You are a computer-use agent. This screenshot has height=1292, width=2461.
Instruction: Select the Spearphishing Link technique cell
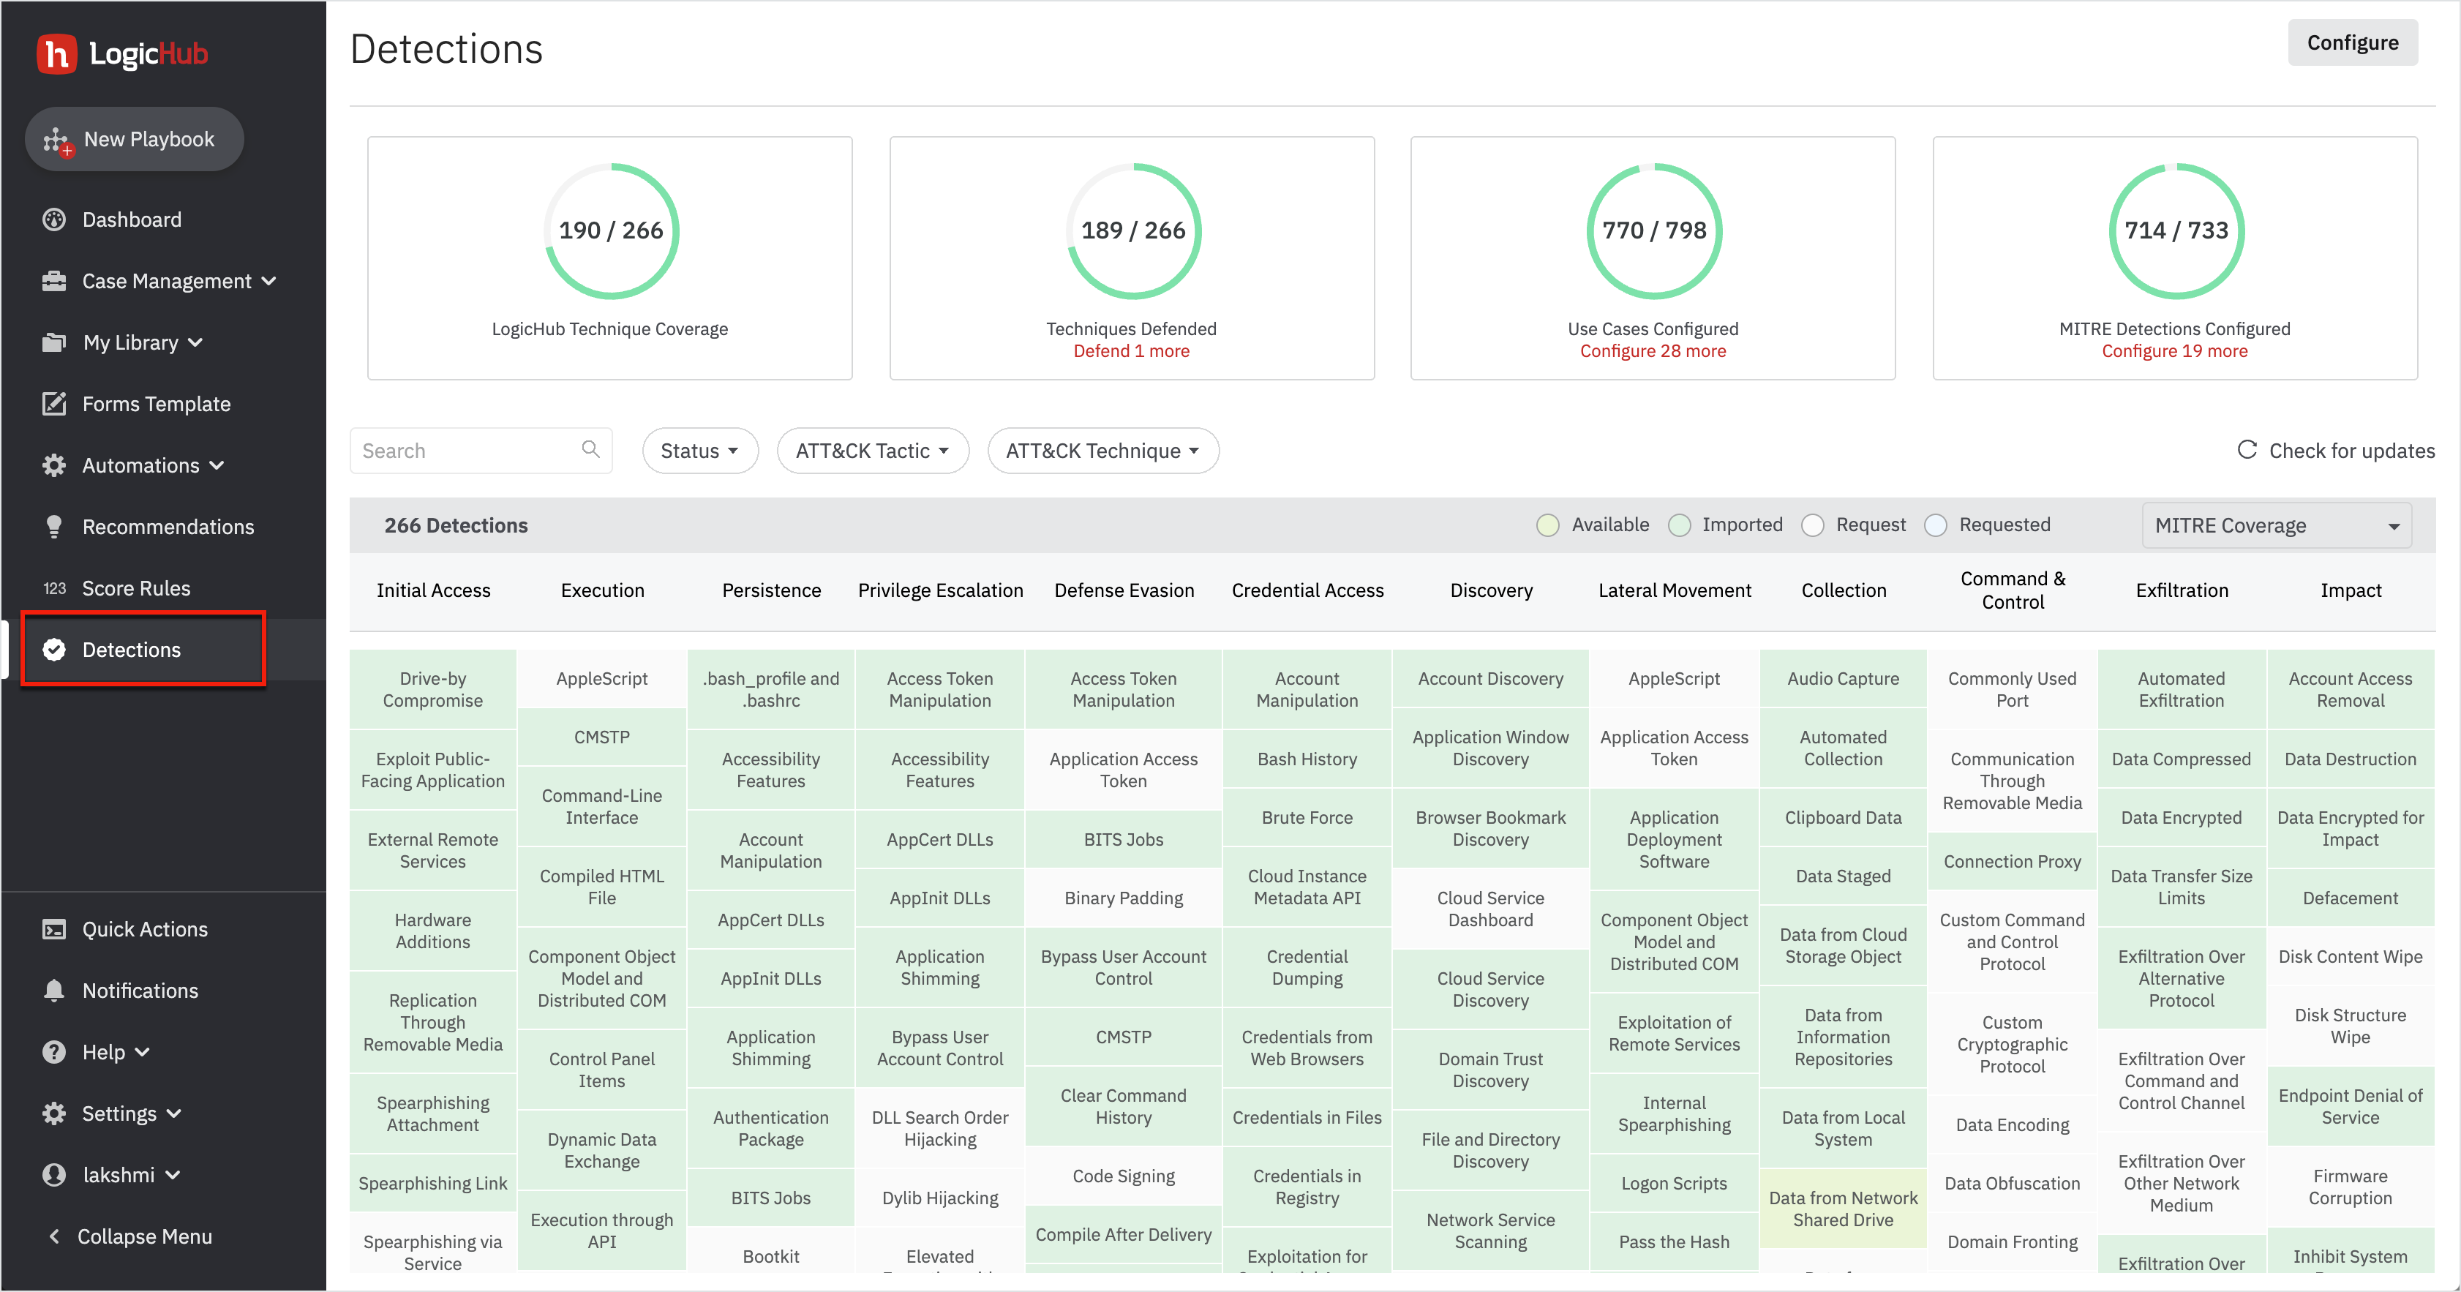[433, 1184]
